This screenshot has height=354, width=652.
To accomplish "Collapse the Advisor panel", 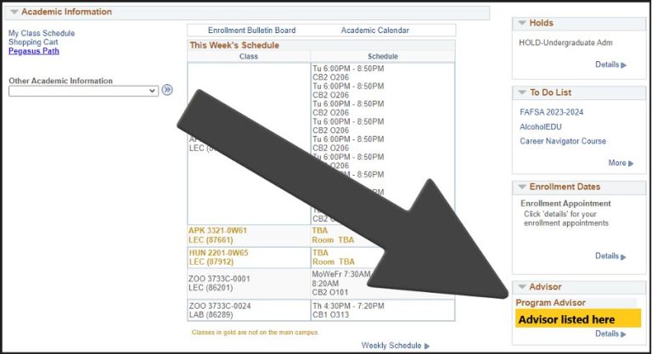I will tap(522, 287).
